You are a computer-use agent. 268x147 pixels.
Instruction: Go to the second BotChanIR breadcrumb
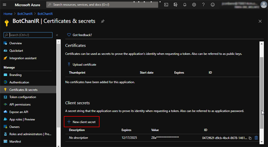coord(45,14)
